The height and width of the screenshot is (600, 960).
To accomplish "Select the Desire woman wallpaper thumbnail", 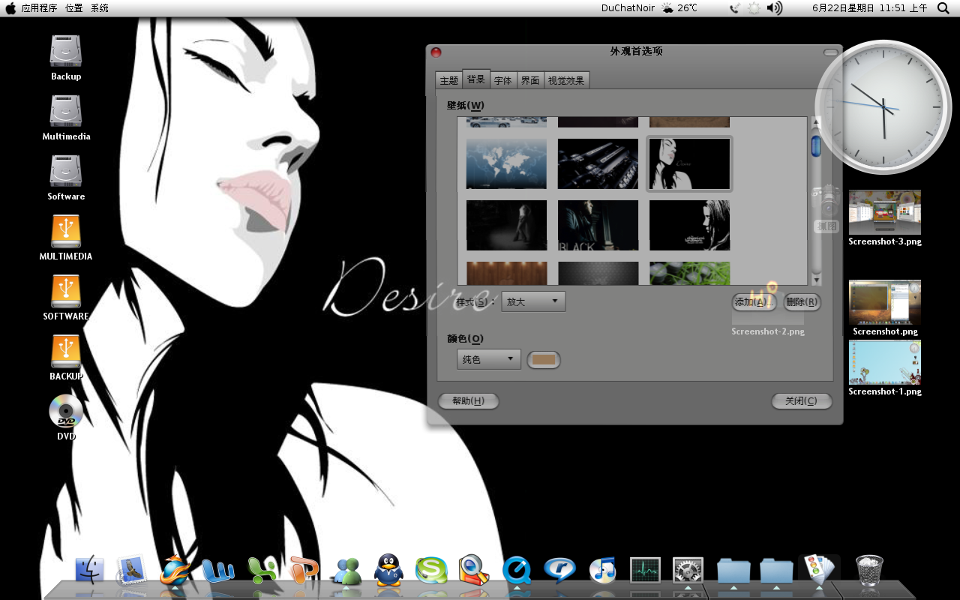I will point(689,163).
